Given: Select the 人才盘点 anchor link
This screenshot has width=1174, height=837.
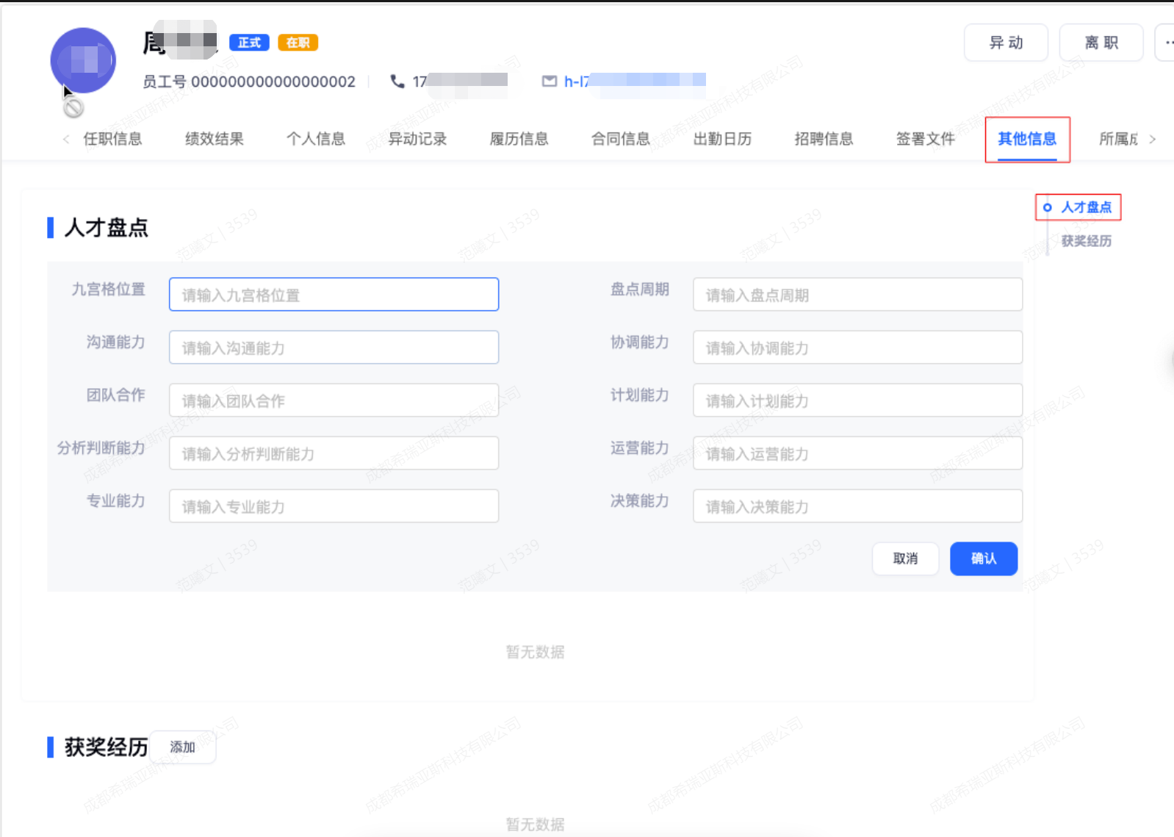Looking at the screenshot, I should [1086, 207].
